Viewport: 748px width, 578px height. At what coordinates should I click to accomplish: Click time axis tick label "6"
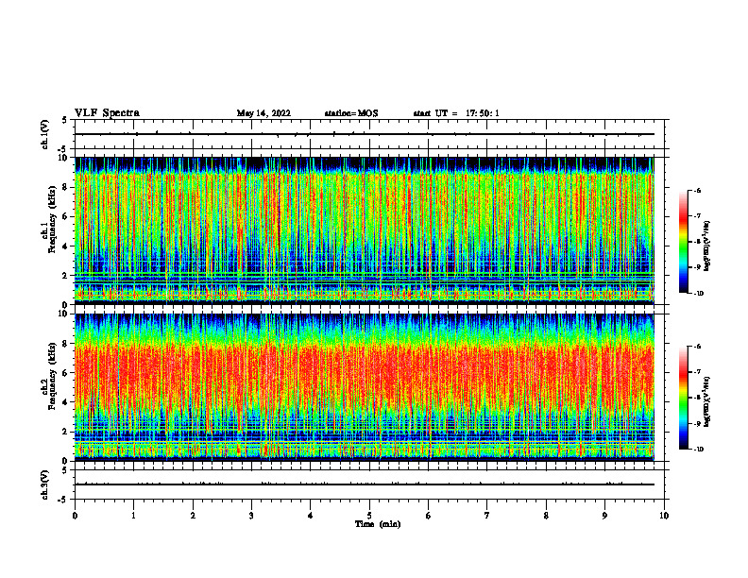click(429, 516)
